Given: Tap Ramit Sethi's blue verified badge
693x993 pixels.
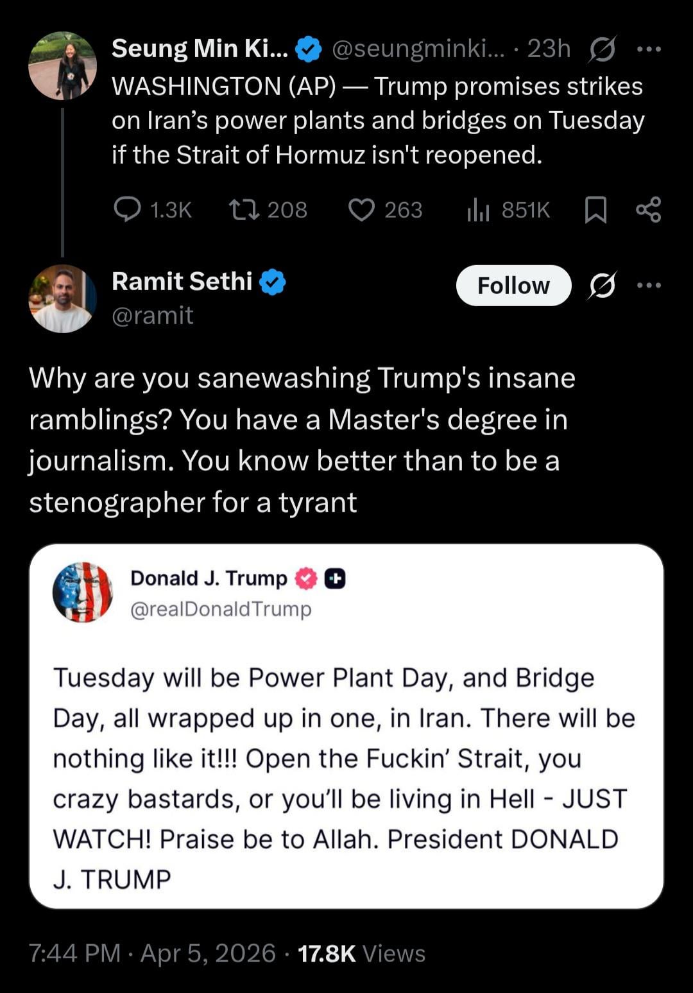Looking at the screenshot, I should pos(273,282).
